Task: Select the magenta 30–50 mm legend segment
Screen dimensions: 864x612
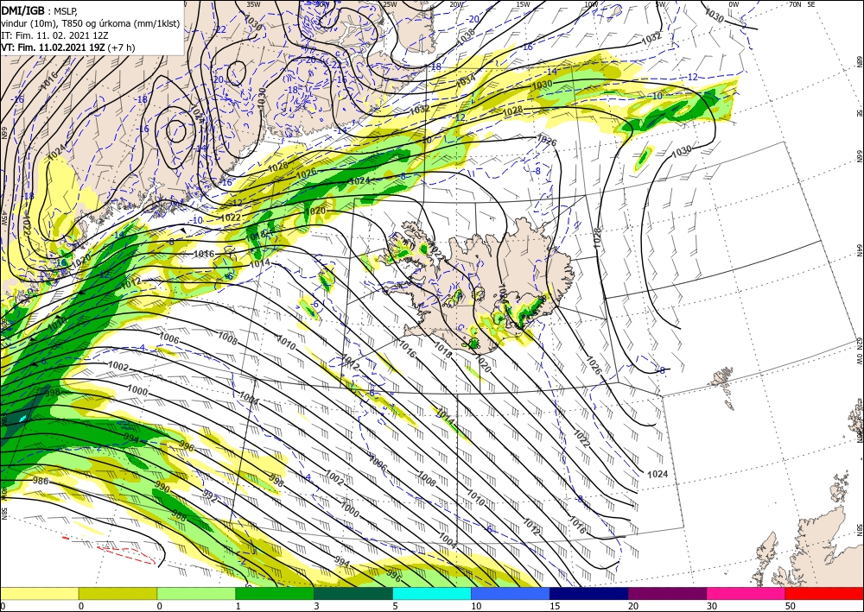Action: click(746, 593)
